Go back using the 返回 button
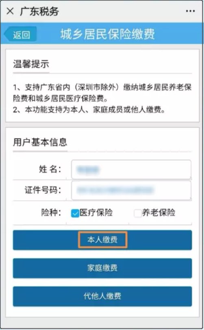The width and height of the screenshot is (204, 330). 21,34
